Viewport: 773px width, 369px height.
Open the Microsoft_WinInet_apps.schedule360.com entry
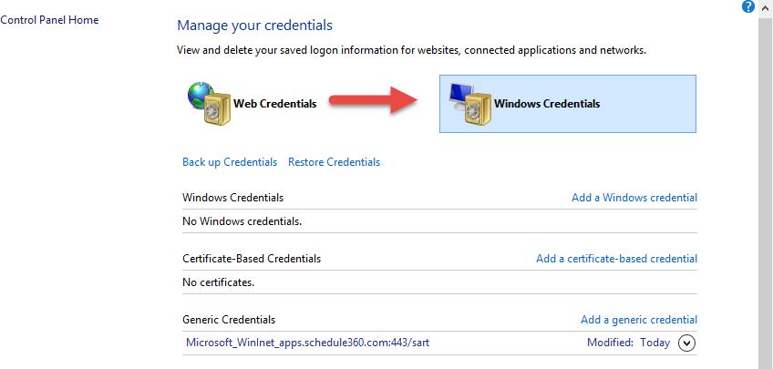[x=307, y=343]
